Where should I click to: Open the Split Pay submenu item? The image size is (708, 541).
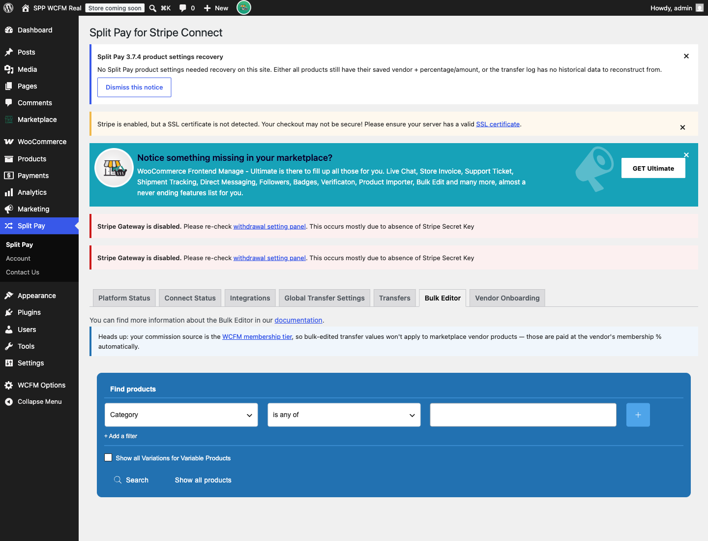click(x=20, y=245)
